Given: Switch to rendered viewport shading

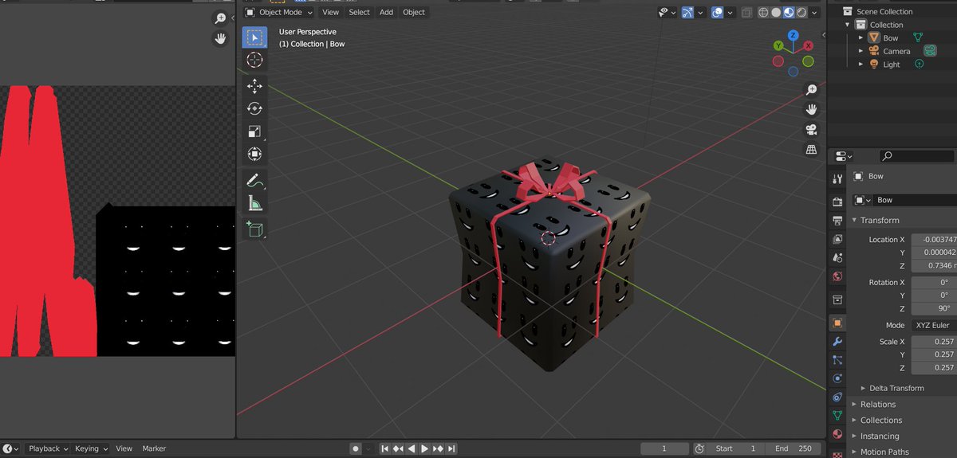Looking at the screenshot, I should (x=801, y=12).
